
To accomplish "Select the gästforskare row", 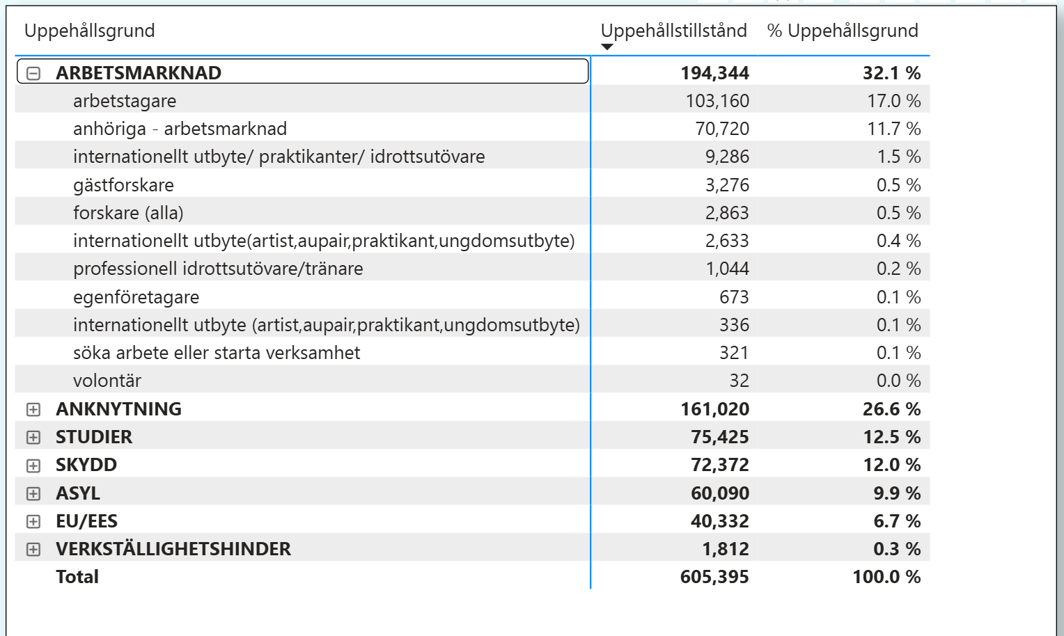I will 123,185.
